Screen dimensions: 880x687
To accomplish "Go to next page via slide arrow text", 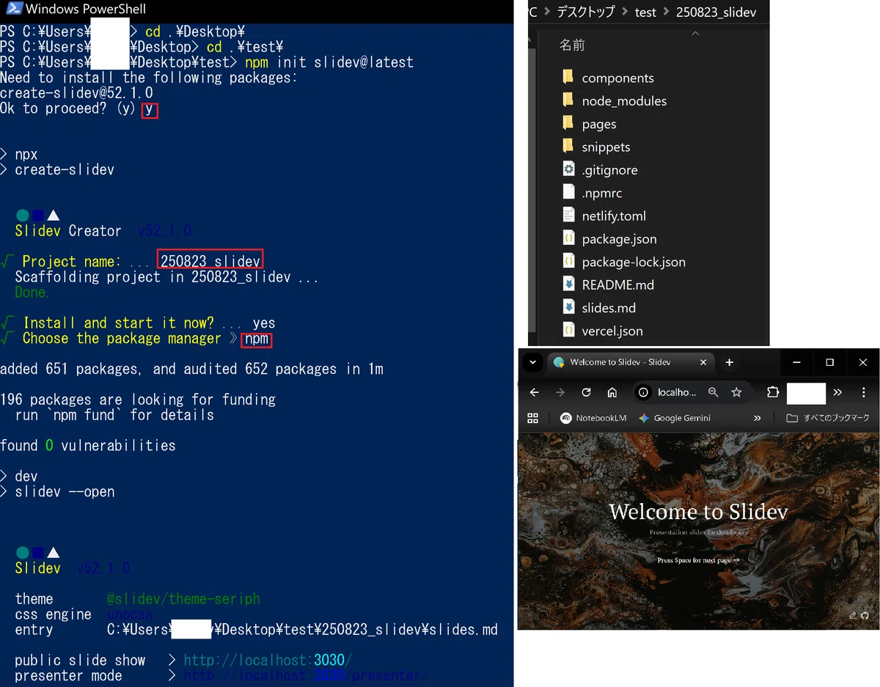I will tap(698, 560).
